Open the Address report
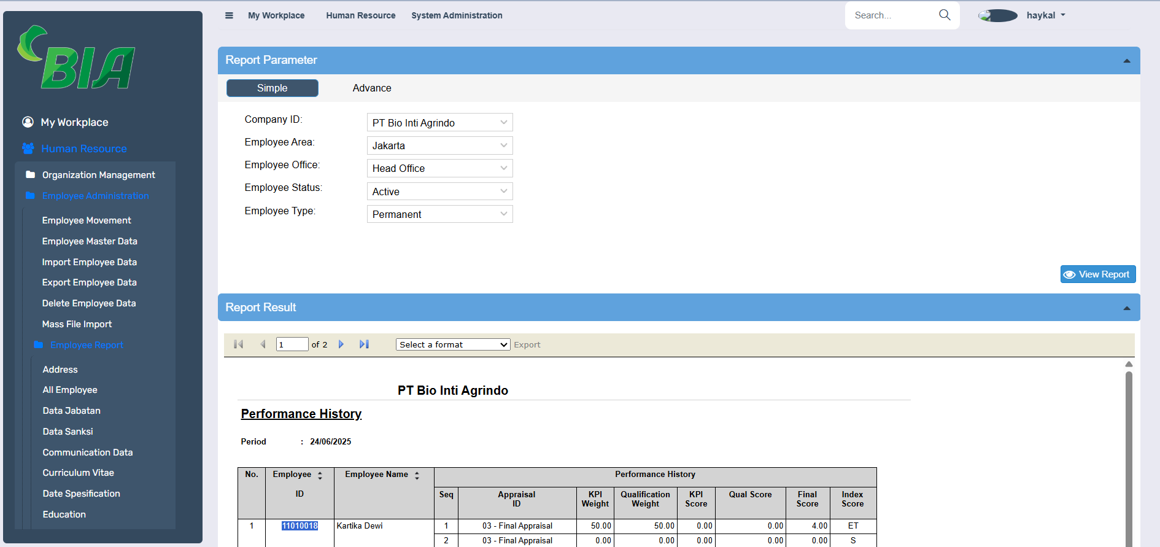1160x547 pixels. point(60,370)
